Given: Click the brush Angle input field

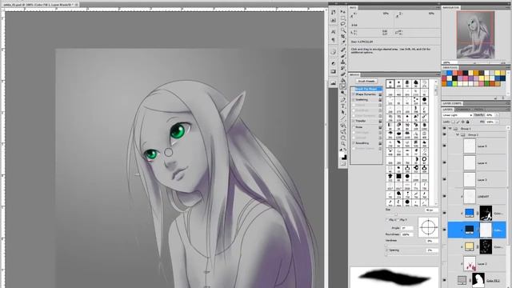Looking at the screenshot, I should [407, 228].
